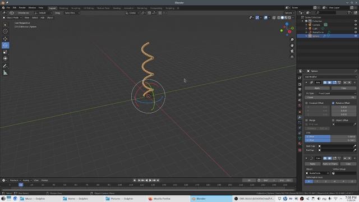Hide the Light in outliner
The image size is (359, 202).
(x=356, y=29)
